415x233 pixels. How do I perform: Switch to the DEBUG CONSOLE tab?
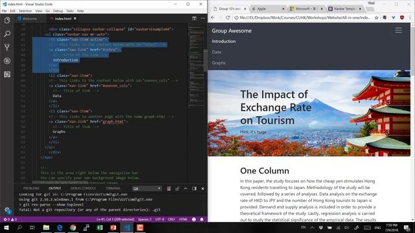(x=83, y=188)
